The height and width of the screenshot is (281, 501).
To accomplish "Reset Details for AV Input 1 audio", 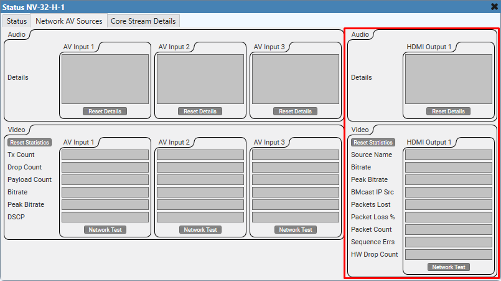I will pos(105,112).
